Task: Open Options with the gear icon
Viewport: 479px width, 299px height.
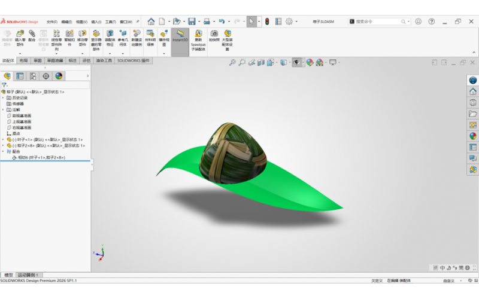Action: [289, 22]
